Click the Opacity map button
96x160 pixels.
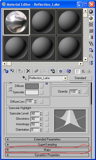click(85, 92)
